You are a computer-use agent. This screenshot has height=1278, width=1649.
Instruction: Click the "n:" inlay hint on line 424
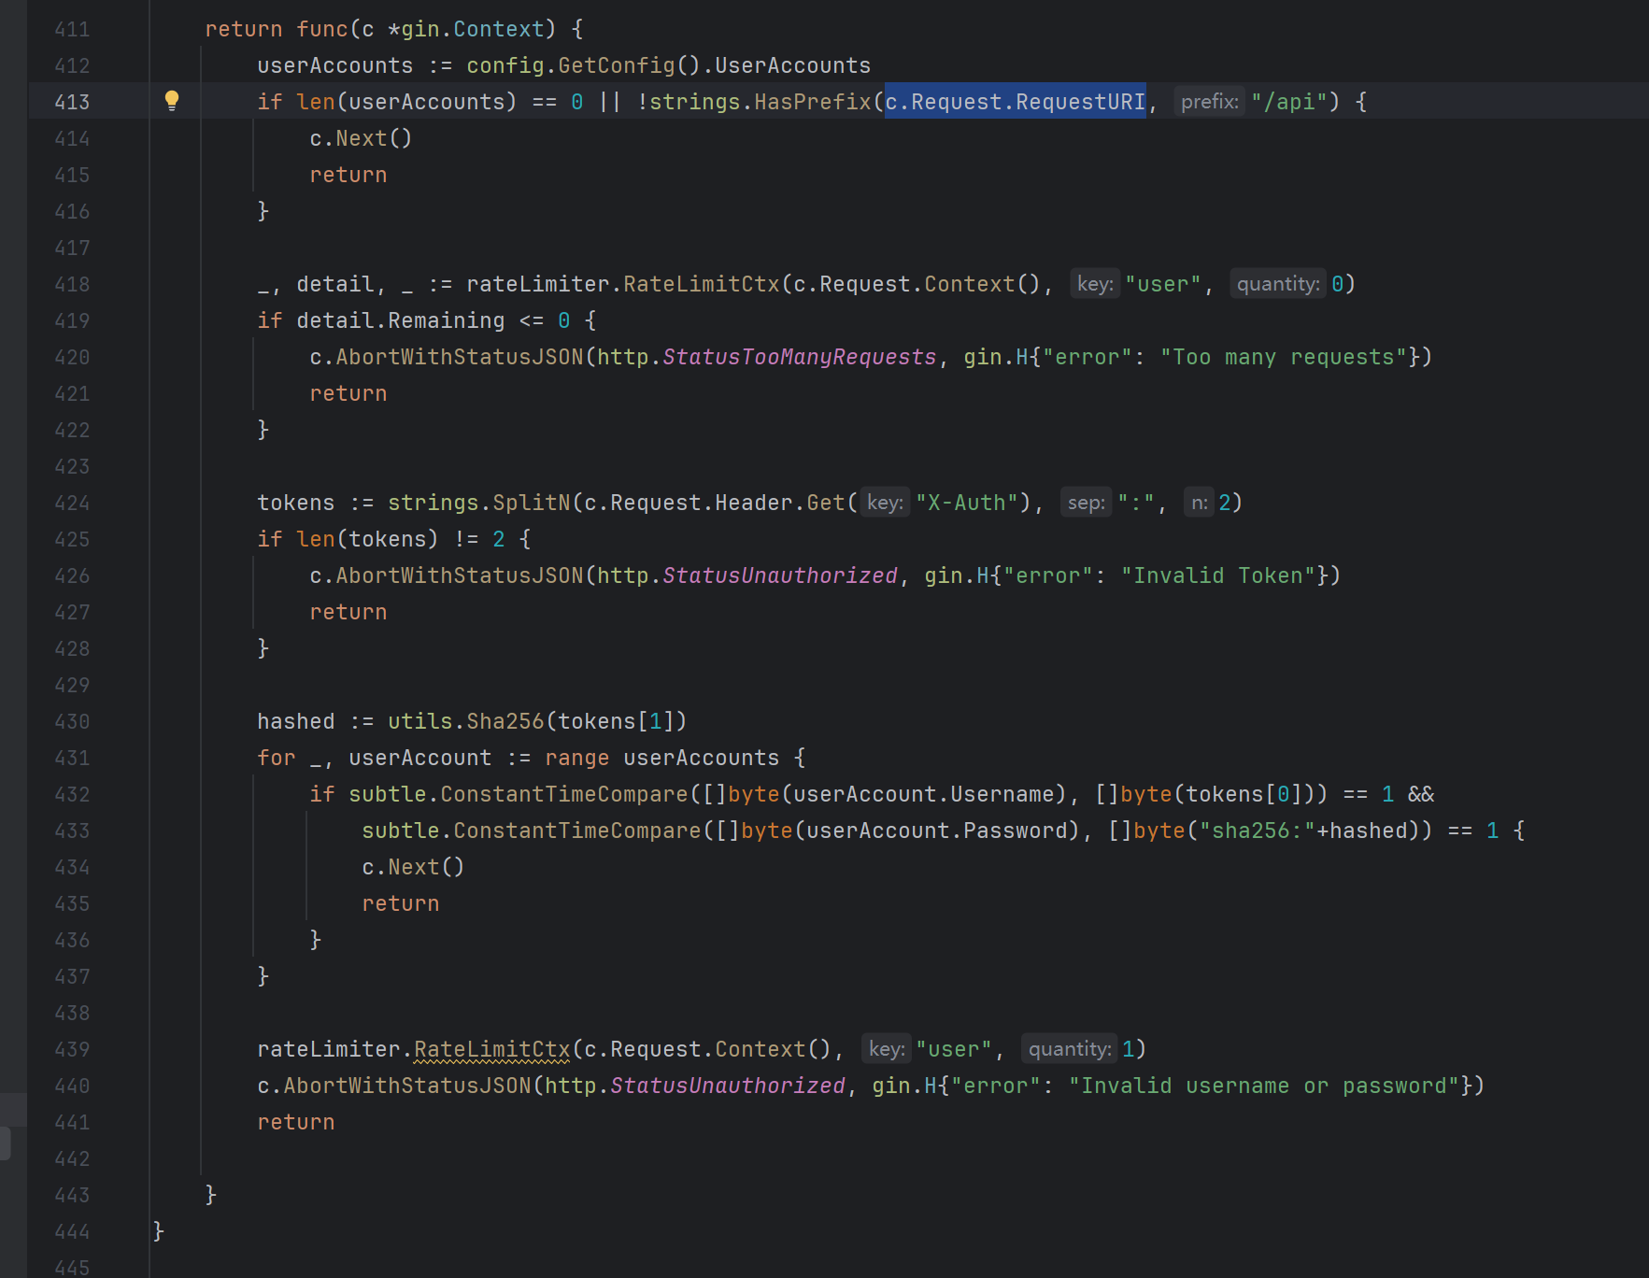(x=1199, y=503)
